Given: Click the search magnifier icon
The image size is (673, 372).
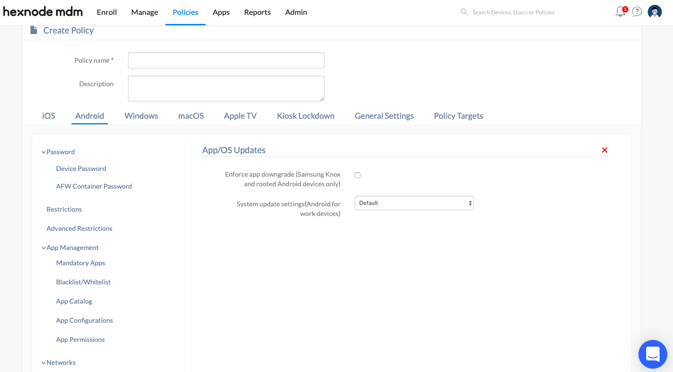Looking at the screenshot, I should pos(464,12).
